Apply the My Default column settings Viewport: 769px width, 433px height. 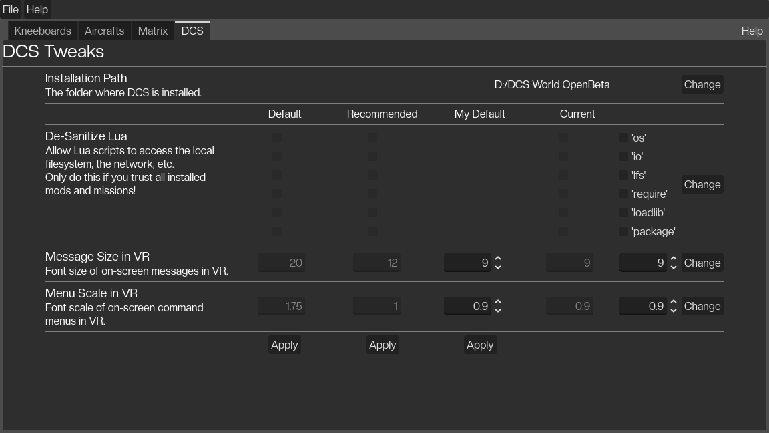[x=480, y=345]
